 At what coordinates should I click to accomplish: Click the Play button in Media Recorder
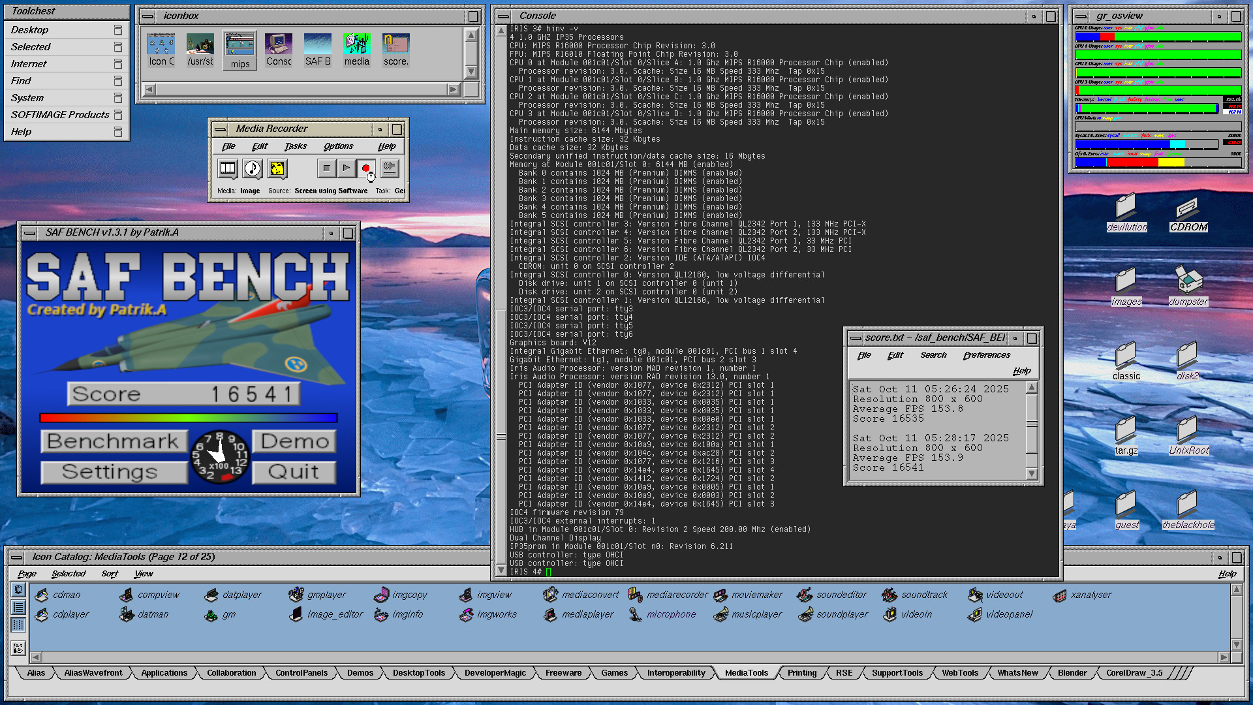click(347, 168)
